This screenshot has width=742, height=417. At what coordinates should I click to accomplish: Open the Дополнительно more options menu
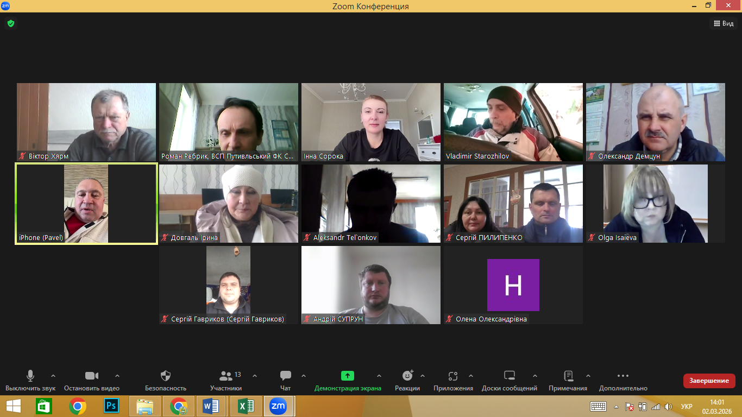[x=623, y=376]
